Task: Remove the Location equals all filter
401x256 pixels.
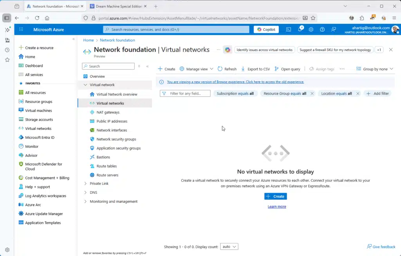Action: (358, 93)
